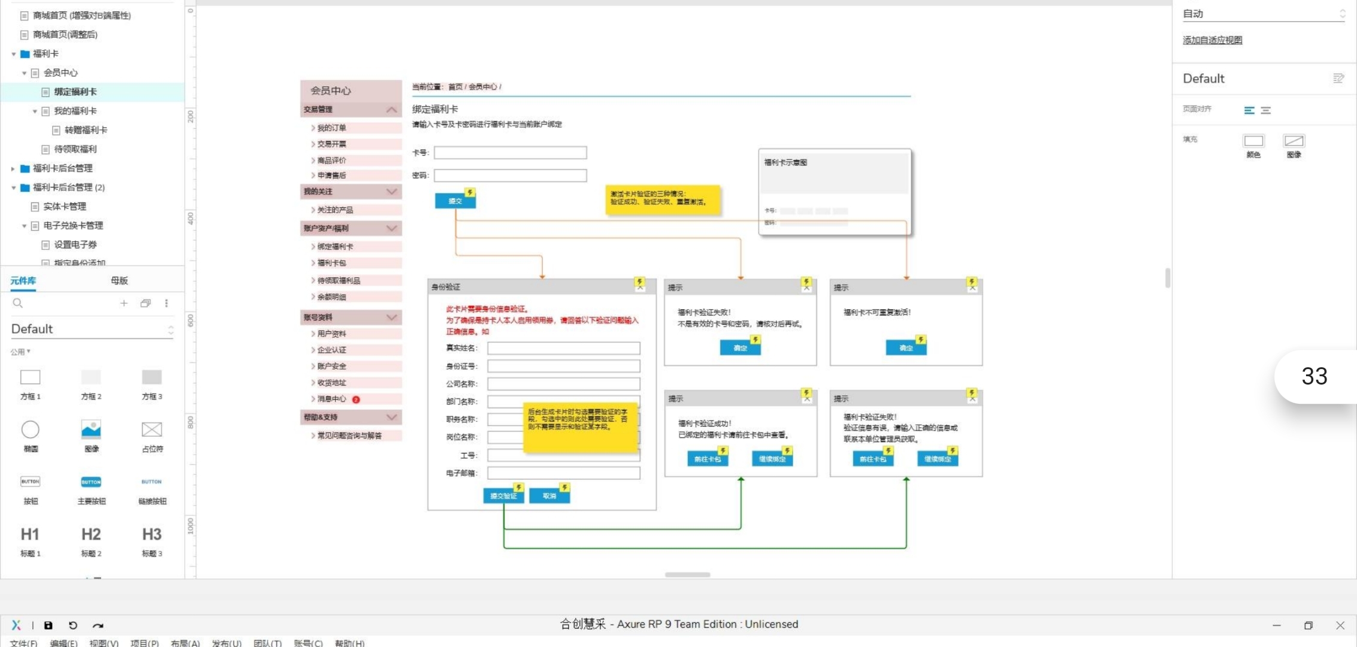Click the 提交 button on canvas
The width and height of the screenshot is (1357, 647).
(455, 201)
